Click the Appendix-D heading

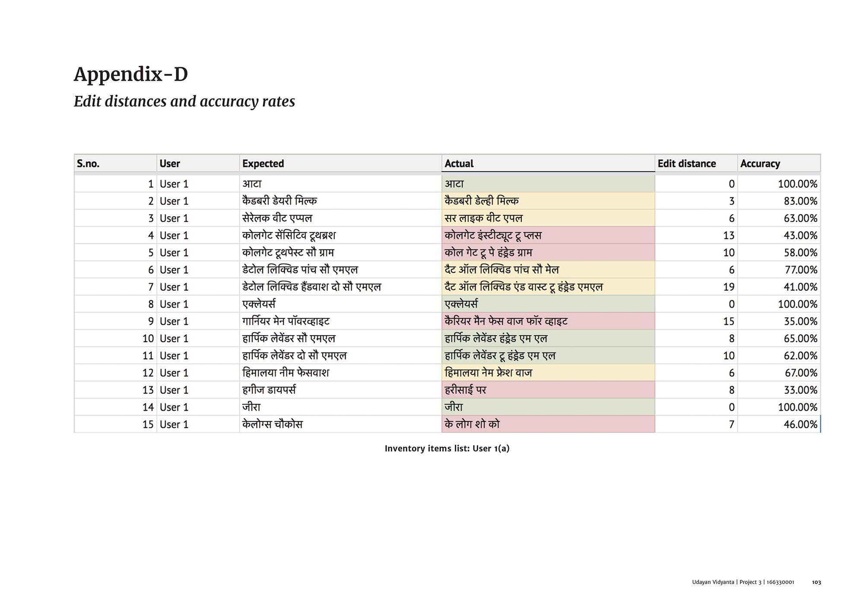(131, 74)
